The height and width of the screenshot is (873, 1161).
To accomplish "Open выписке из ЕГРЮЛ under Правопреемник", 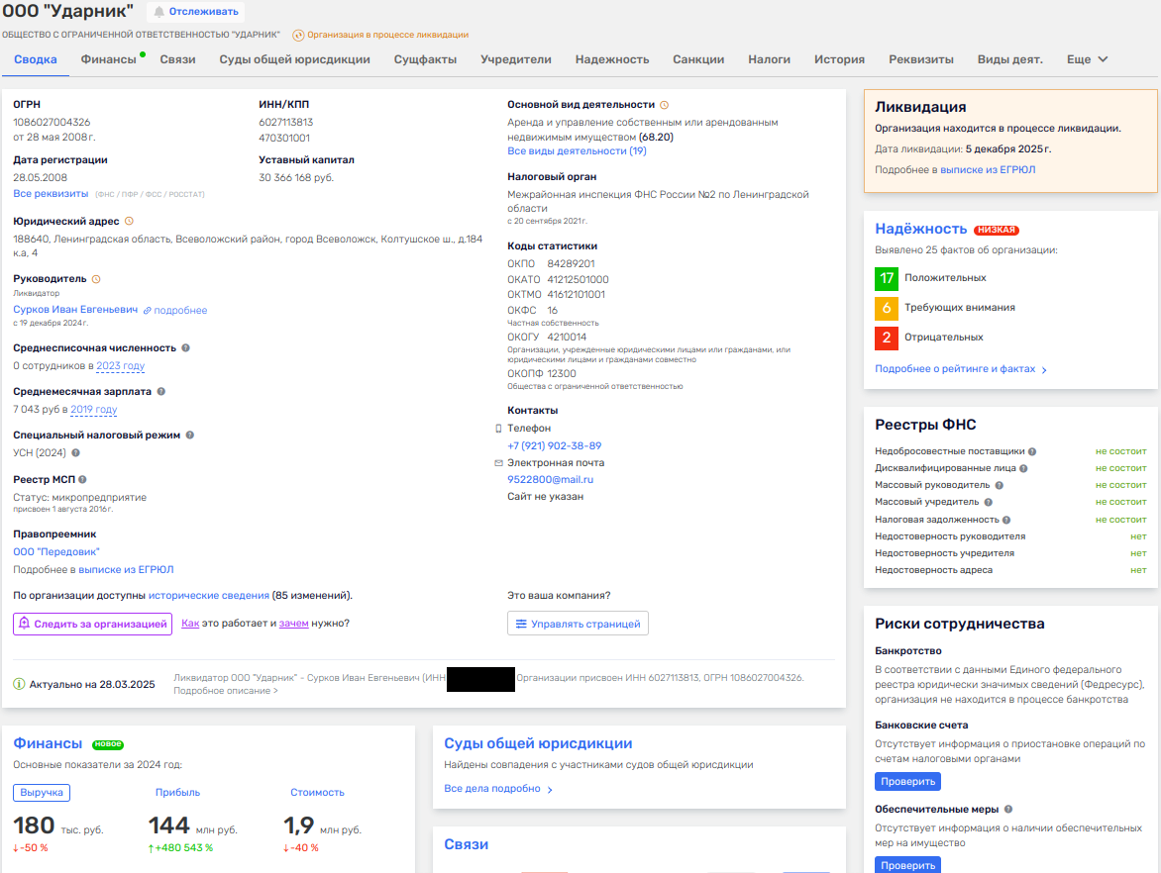I will (x=126, y=570).
